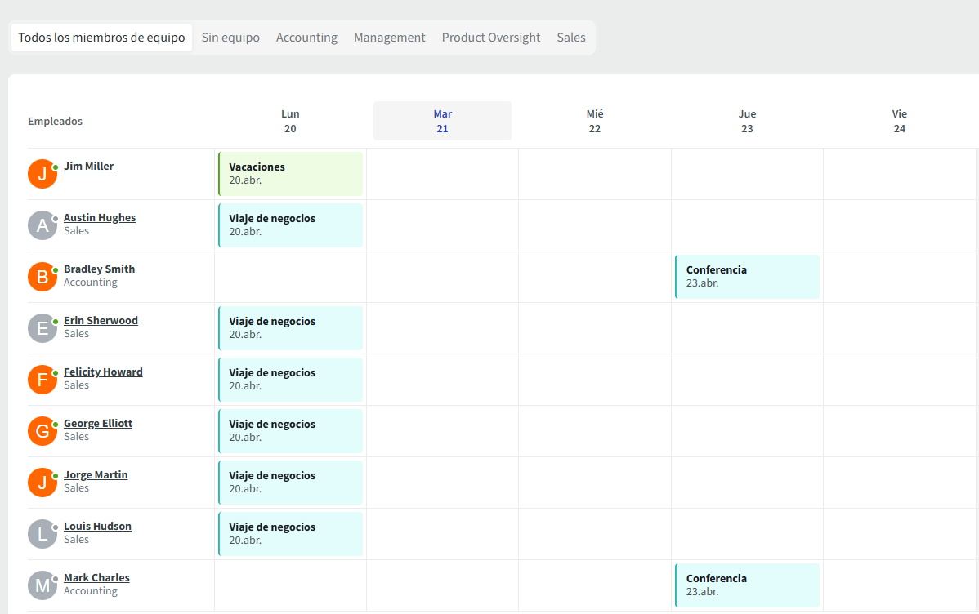Click George Elliott's avatar icon
979x614 pixels.
(x=42, y=431)
